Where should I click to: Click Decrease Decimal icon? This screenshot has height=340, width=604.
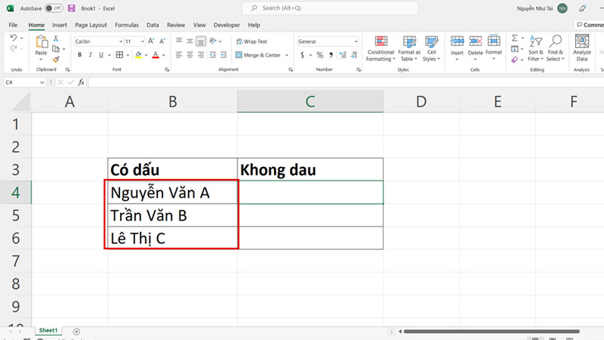click(354, 55)
